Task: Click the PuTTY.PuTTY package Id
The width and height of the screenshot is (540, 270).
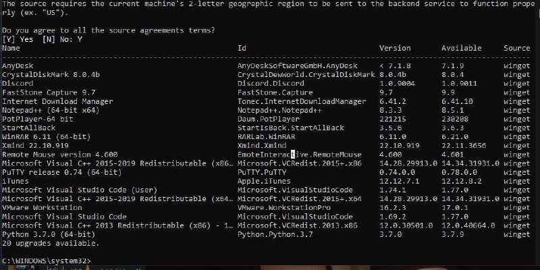Action: click(262, 172)
